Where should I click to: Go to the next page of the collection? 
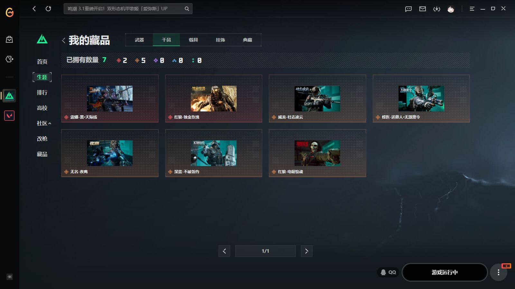pos(307,251)
